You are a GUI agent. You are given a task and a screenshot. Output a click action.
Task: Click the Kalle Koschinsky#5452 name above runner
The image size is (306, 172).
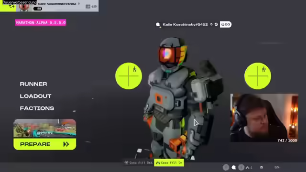point(185,24)
